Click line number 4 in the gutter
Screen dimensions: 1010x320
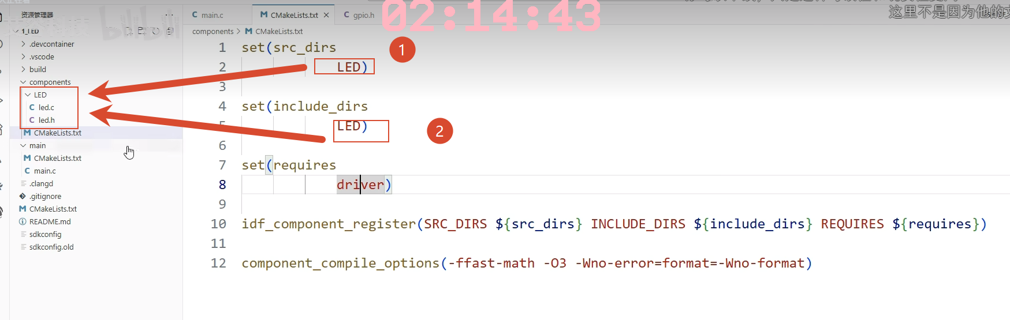222,106
